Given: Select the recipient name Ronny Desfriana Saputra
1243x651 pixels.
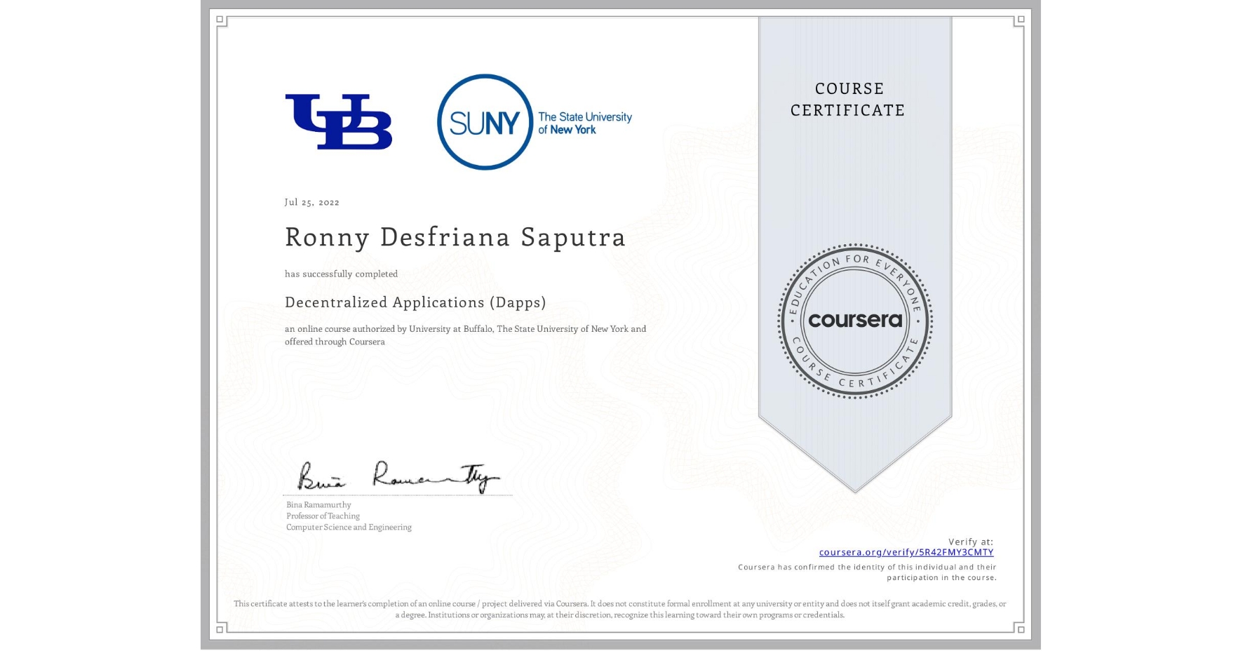Looking at the screenshot, I should 456,238.
